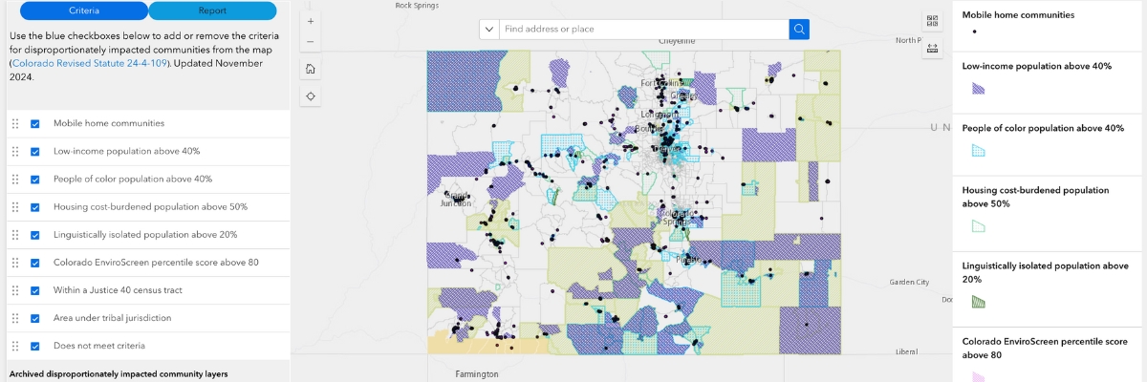1147x382 pixels.
Task: Uncheck People of color population above 40%
Action: tap(35, 179)
